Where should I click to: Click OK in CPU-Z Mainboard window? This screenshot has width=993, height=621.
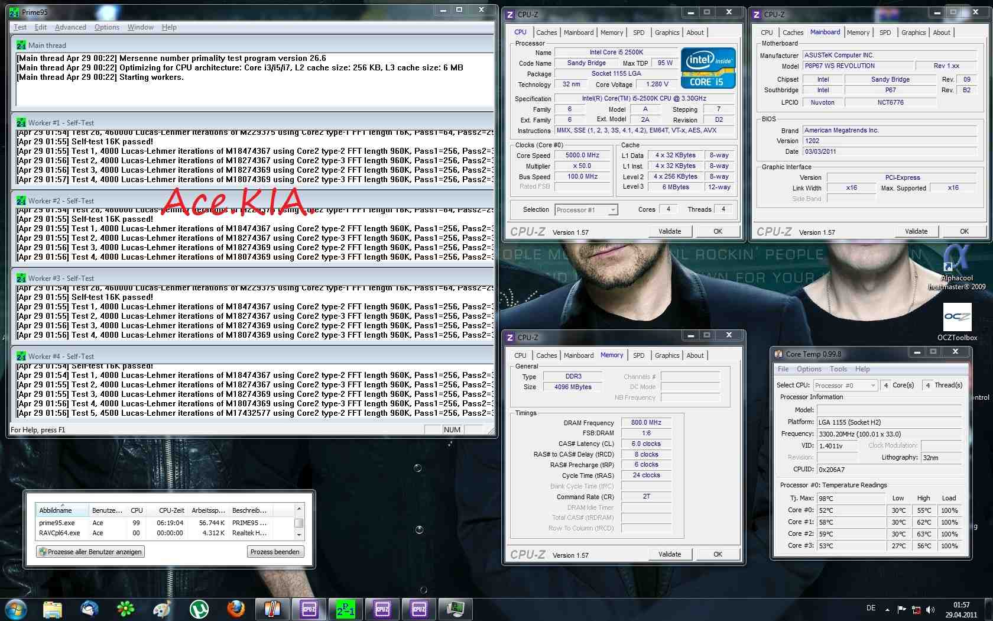tap(964, 231)
